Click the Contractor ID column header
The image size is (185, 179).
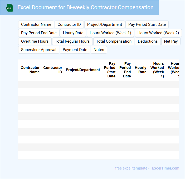[53, 70]
